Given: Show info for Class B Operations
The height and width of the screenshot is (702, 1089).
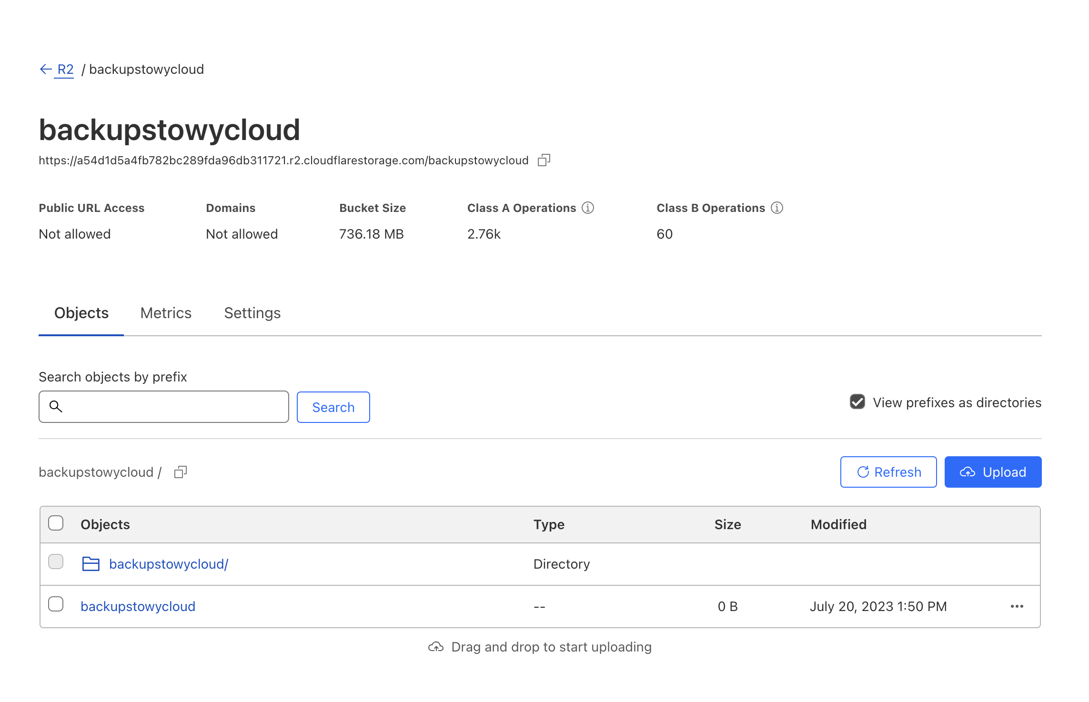Looking at the screenshot, I should coord(777,208).
